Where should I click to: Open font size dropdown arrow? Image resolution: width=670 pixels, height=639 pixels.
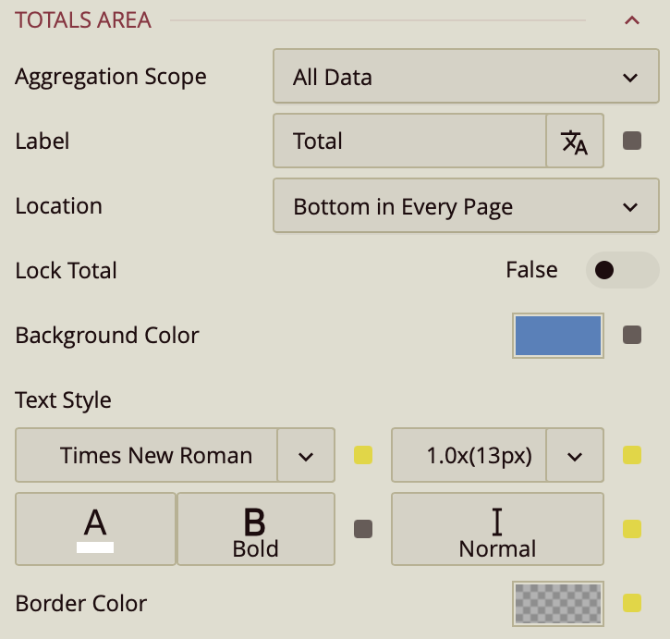pyautogui.click(x=575, y=455)
